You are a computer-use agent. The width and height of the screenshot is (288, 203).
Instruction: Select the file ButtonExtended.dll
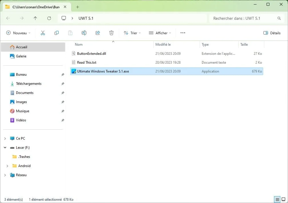click(x=91, y=54)
